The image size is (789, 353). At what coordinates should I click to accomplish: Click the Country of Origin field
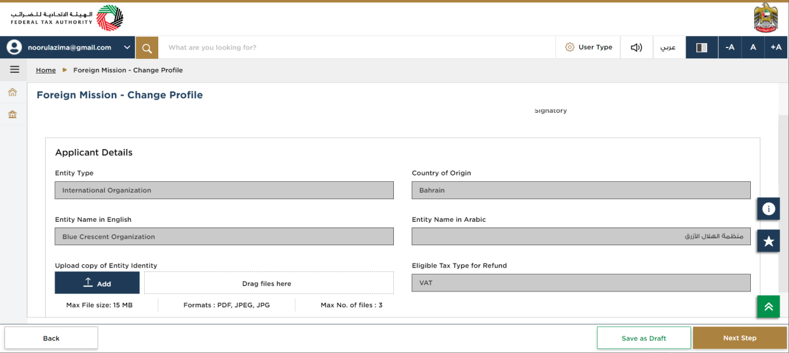pos(581,190)
